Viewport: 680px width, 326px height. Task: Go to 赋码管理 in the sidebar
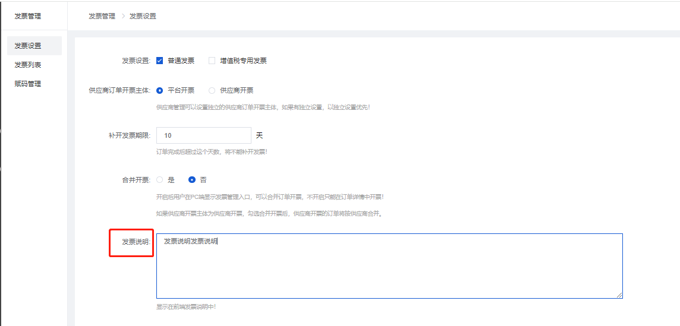click(x=28, y=84)
